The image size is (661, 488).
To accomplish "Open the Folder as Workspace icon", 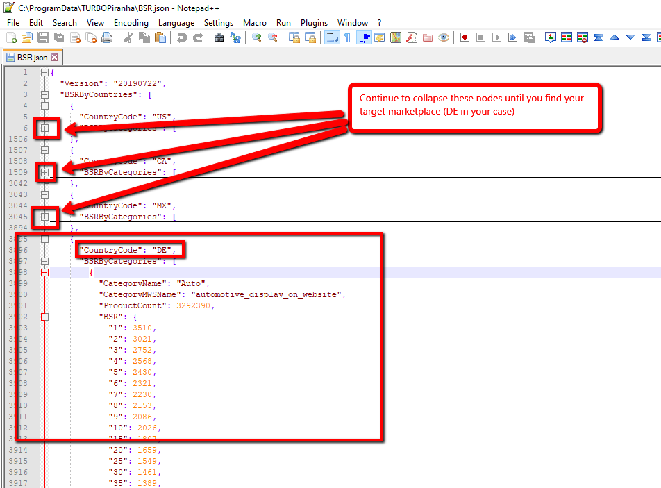I will pos(428,37).
